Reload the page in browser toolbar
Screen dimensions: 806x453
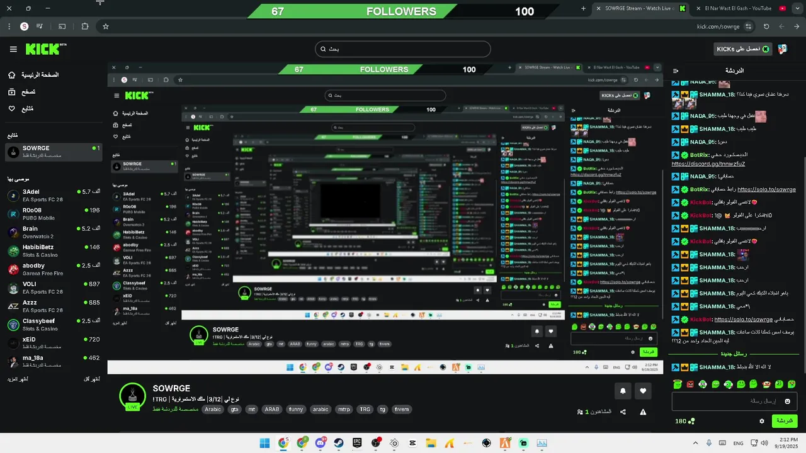766,26
